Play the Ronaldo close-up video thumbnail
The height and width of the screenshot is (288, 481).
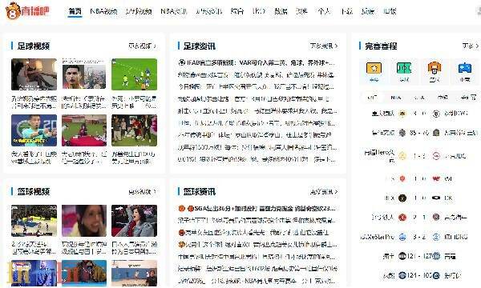[84, 74]
